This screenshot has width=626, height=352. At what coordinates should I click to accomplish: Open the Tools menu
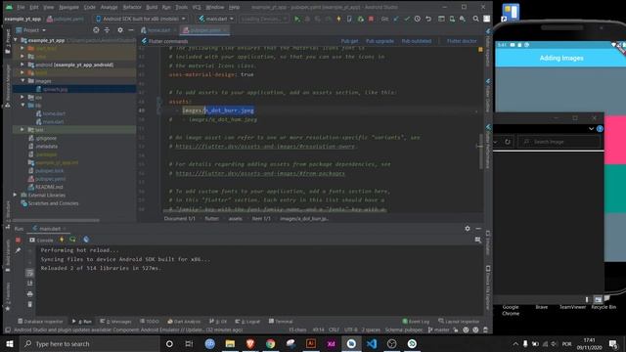181,7
